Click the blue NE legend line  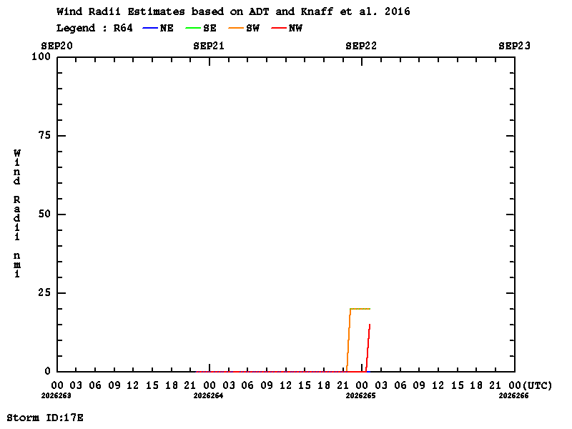click(150, 28)
